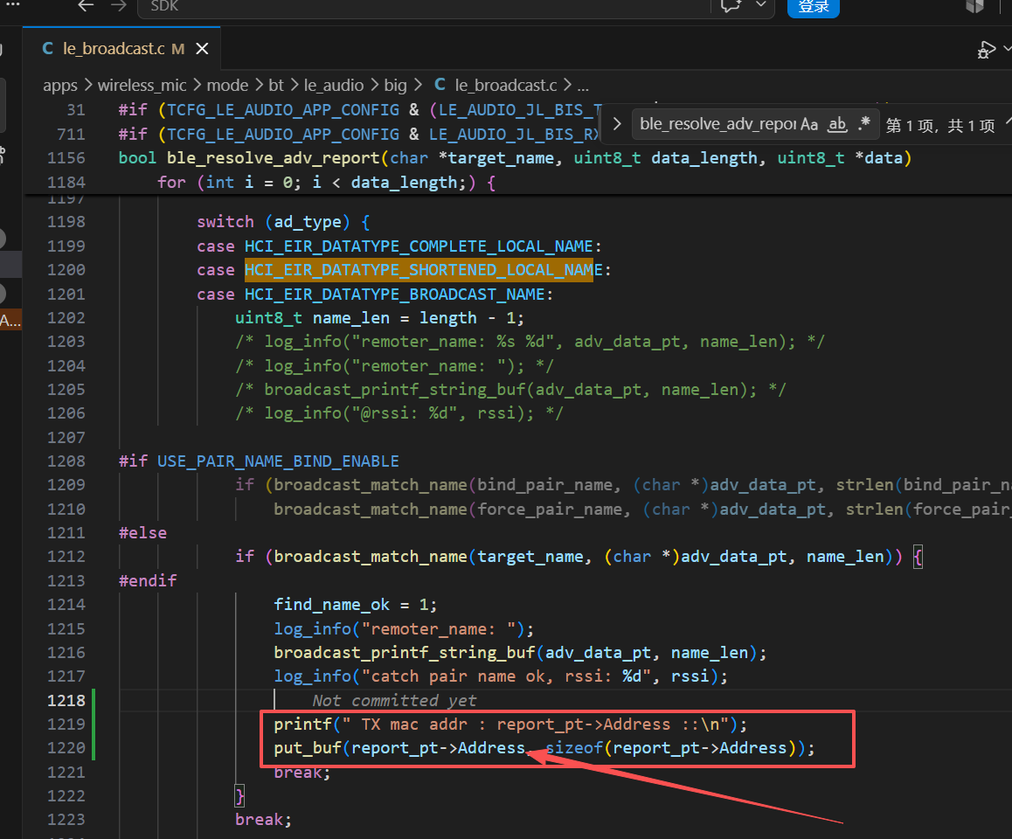Click HCI_EIR_DATATYPE_BROADCAST_NAME on line 1201
The height and width of the screenshot is (839, 1012).
coord(394,295)
